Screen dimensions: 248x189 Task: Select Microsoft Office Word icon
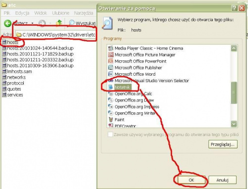point(111,74)
